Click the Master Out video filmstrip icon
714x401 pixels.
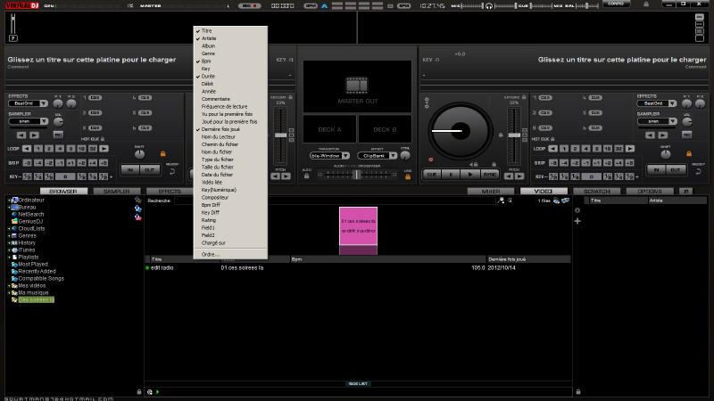(357, 86)
